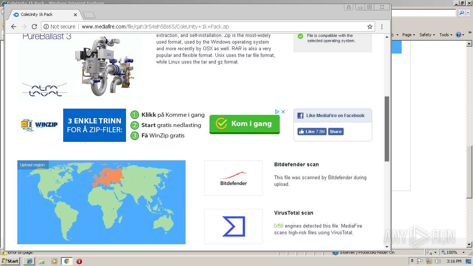The image size is (473, 266).
Task: Open AdChoices info icon
Action: (x=277, y=112)
